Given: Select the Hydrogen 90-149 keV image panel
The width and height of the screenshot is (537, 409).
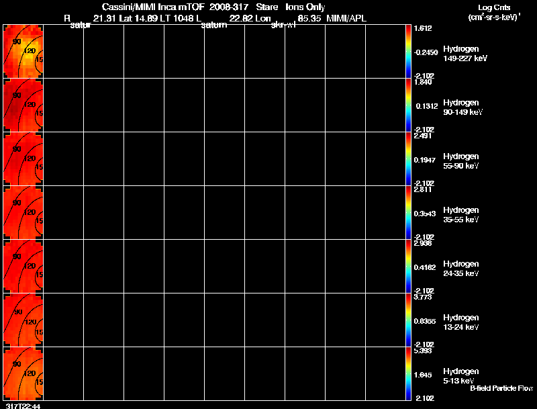Looking at the screenshot, I should (x=23, y=105).
